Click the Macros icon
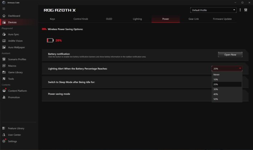Image resolution: width=253 pixels, height=150 pixels. click(x=4, y=66)
